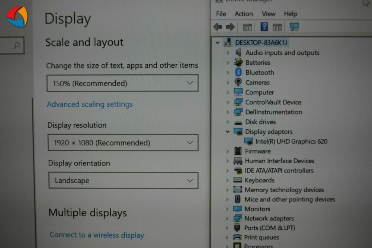Select the Ports (COM & LPT) label
Screen dimensions: 372x248
click(x=269, y=228)
